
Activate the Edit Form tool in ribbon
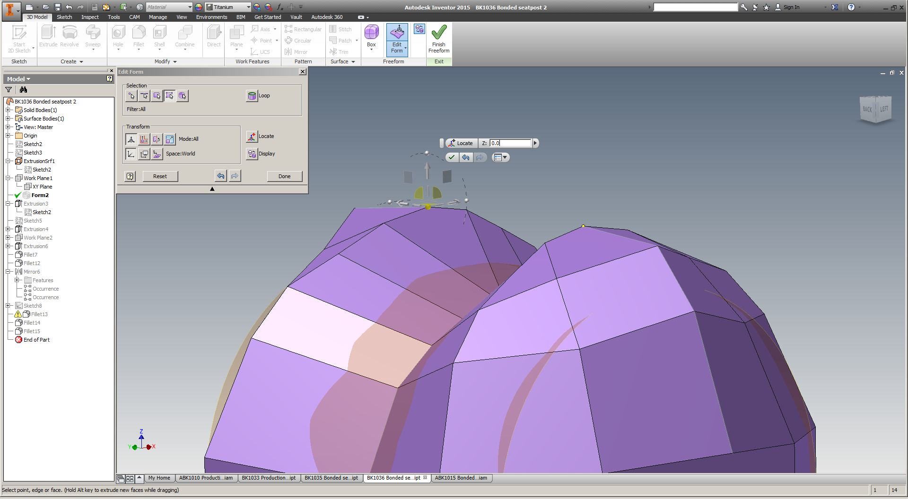[x=397, y=39]
